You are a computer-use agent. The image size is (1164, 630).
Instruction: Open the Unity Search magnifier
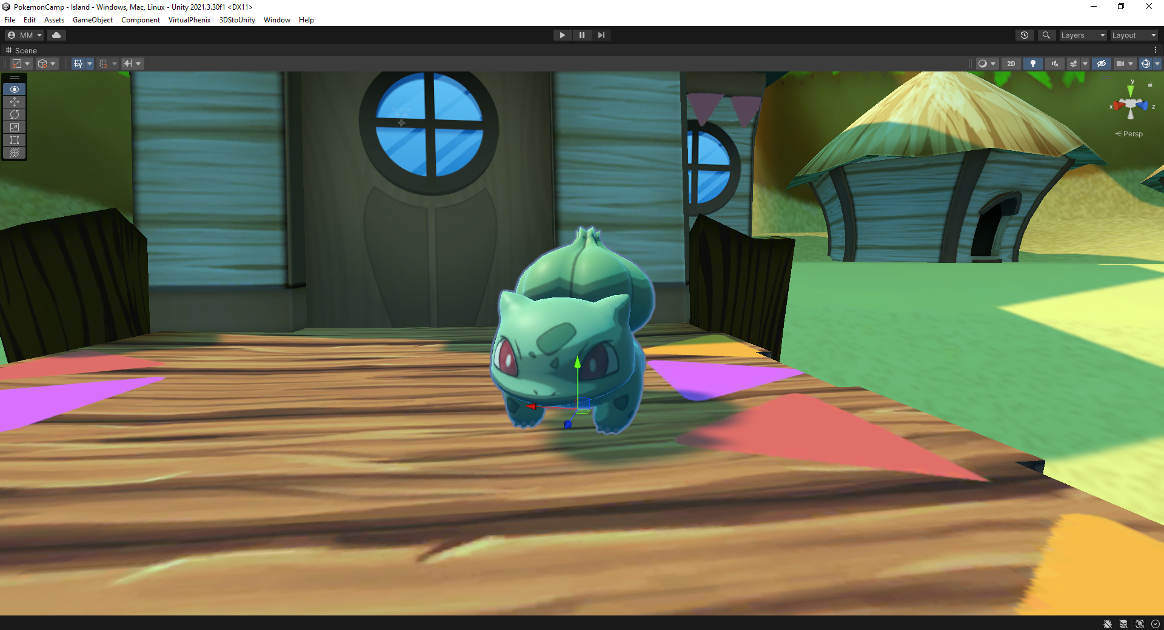tap(1046, 35)
